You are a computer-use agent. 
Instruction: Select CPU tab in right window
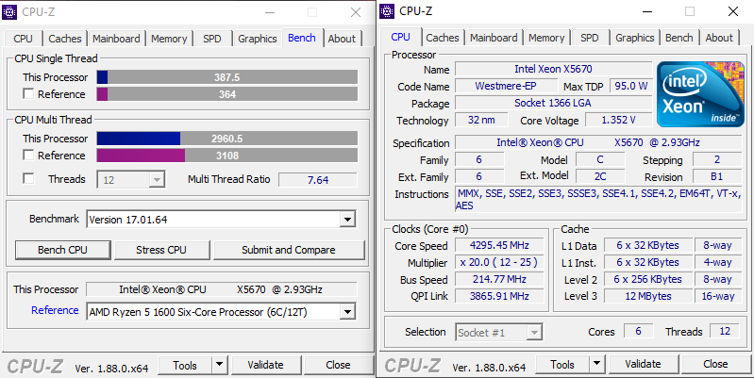400,37
